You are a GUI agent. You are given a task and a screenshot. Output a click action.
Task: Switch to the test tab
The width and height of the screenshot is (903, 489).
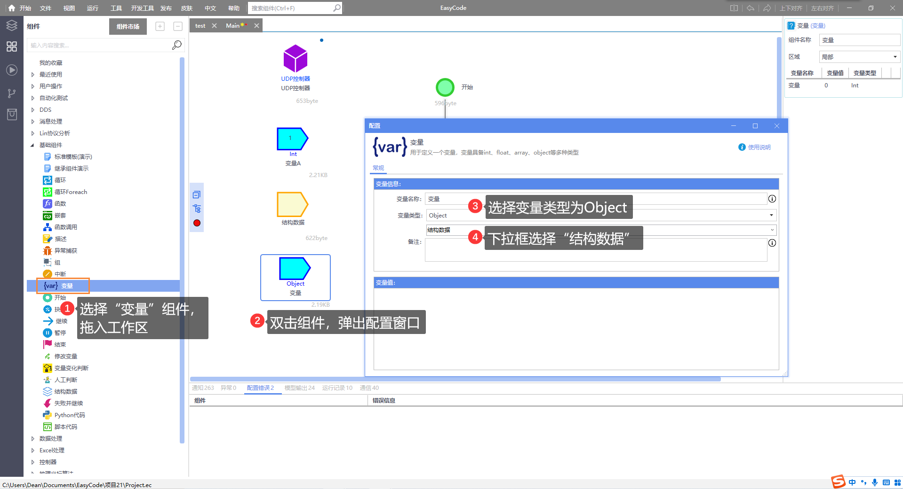coord(200,26)
